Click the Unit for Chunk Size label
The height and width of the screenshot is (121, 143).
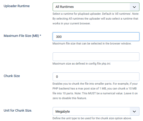point(18,110)
